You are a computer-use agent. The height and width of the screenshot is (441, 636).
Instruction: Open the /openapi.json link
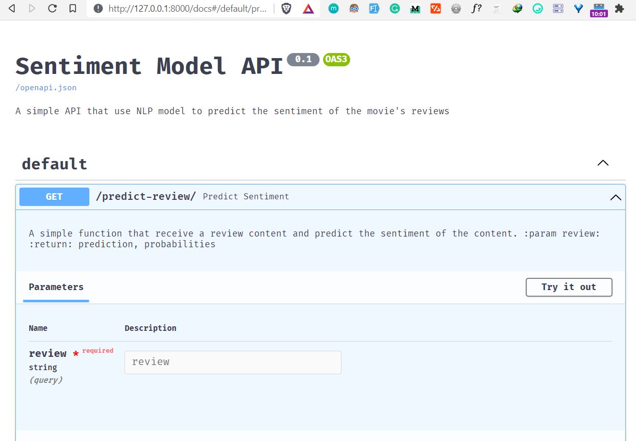pyautogui.click(x=46, y=88)
